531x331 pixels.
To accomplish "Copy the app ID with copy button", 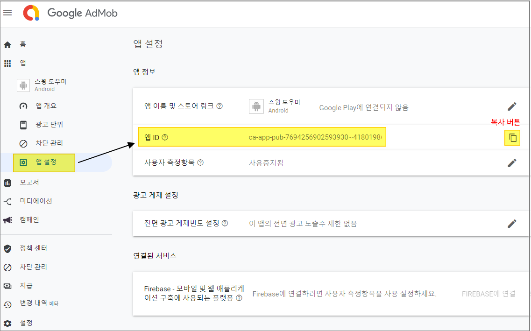I will click(x=512, y=138).
